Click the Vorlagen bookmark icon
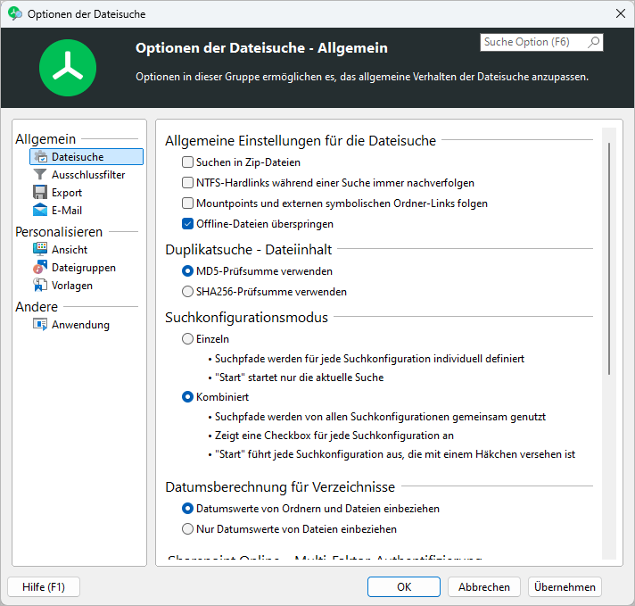 coord(40,286)
